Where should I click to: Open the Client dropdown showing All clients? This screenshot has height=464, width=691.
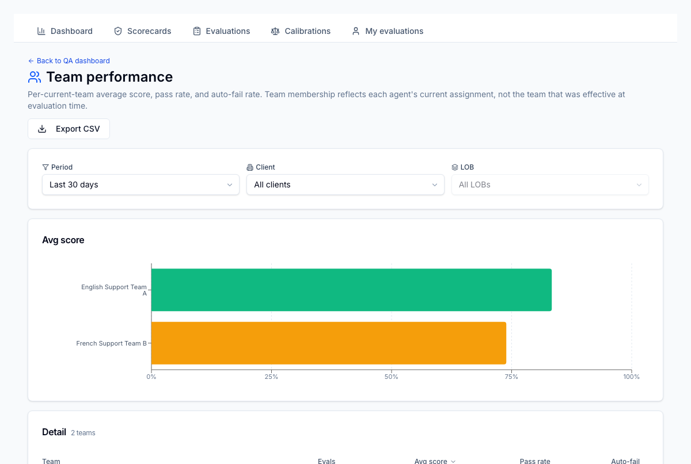point(345,185)
